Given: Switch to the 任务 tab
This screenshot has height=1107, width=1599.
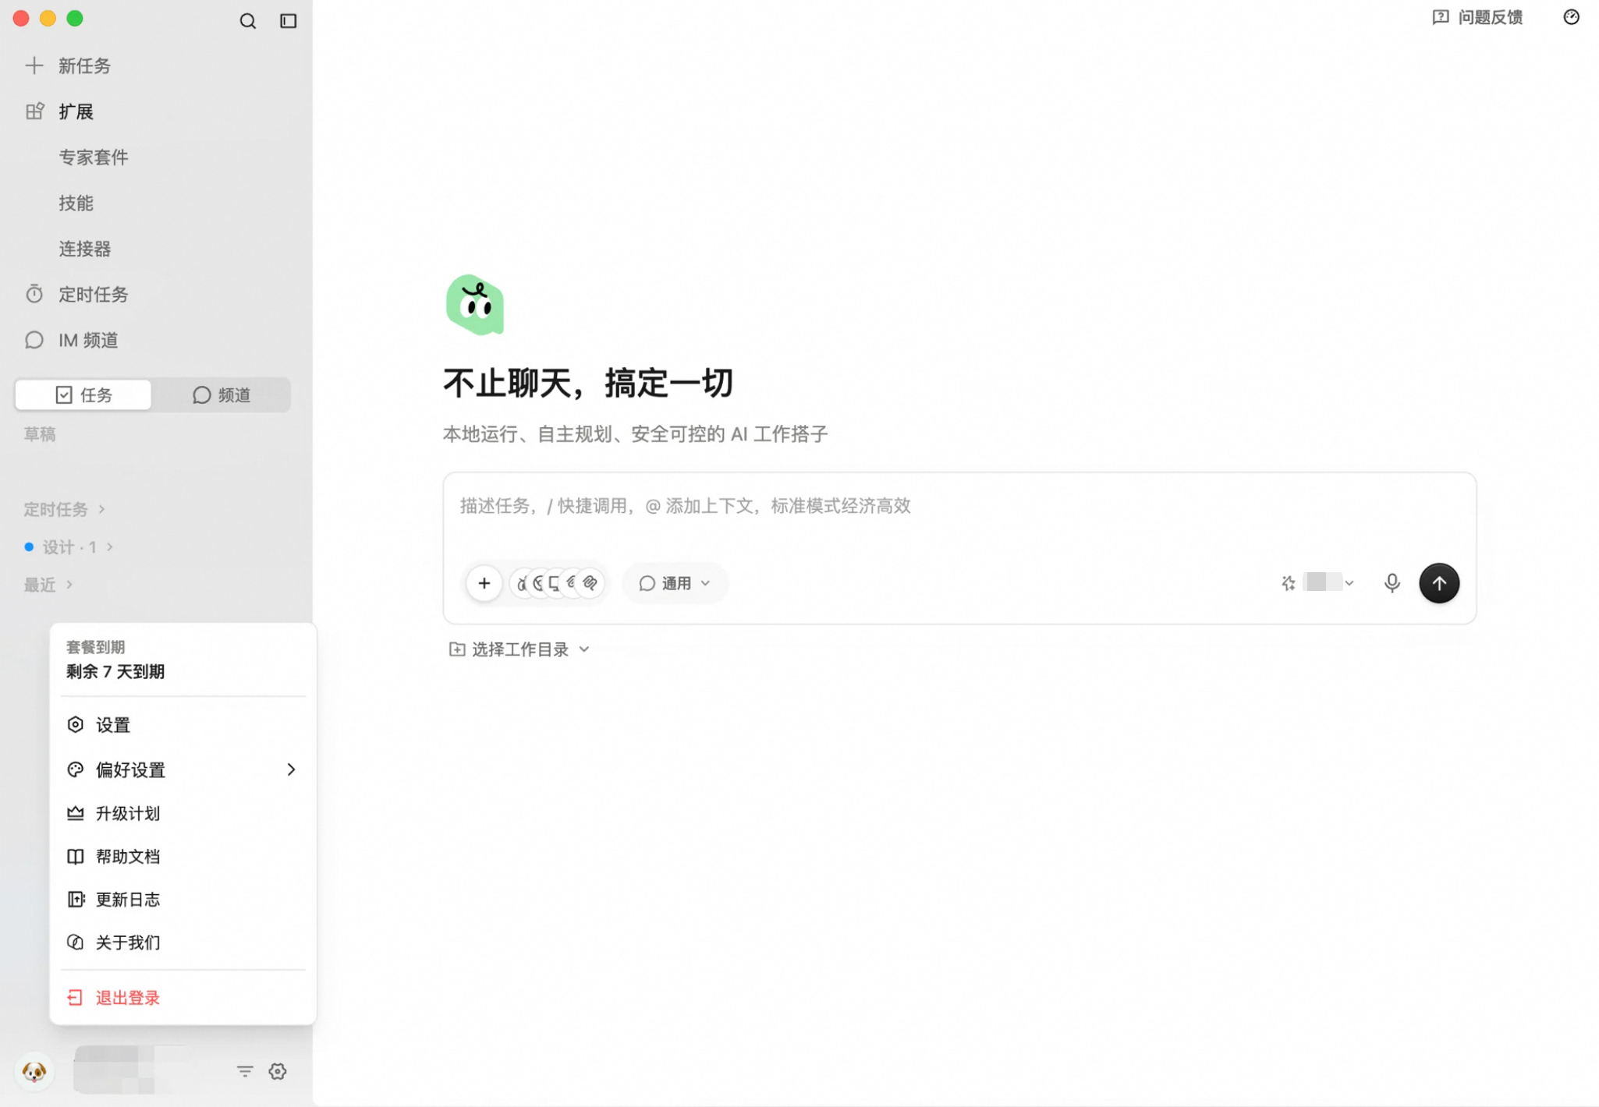Looking at the screenshot, I should (x=83, y=394).
